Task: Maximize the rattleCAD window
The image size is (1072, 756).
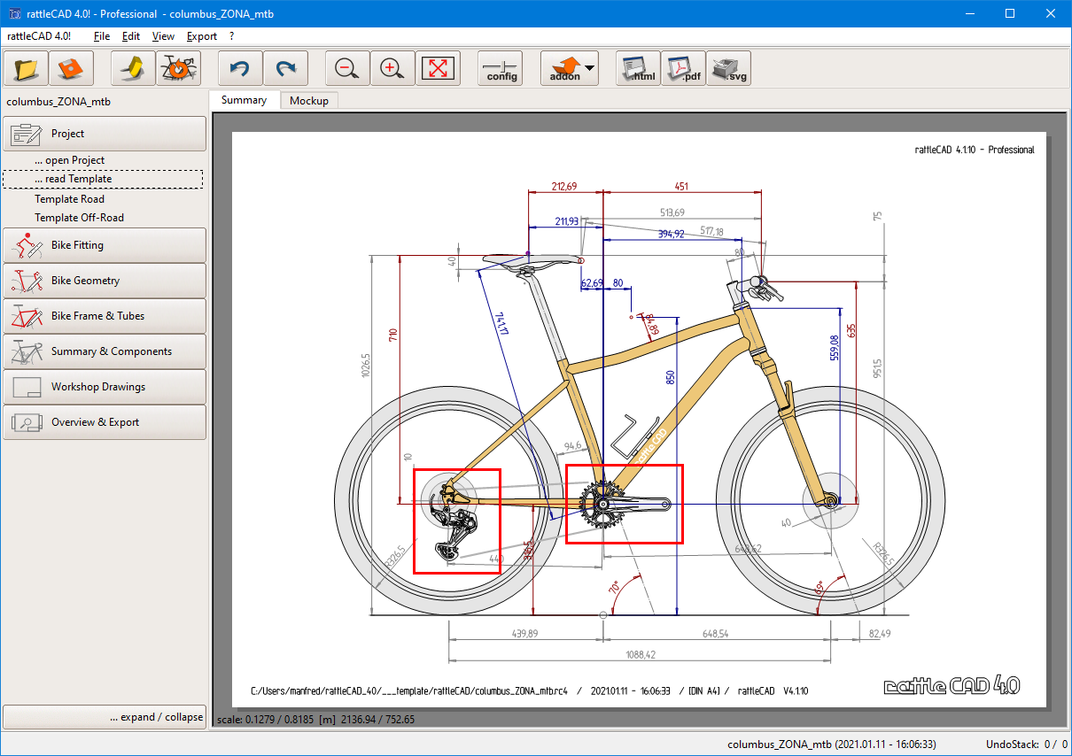Action: point(1010,13)
